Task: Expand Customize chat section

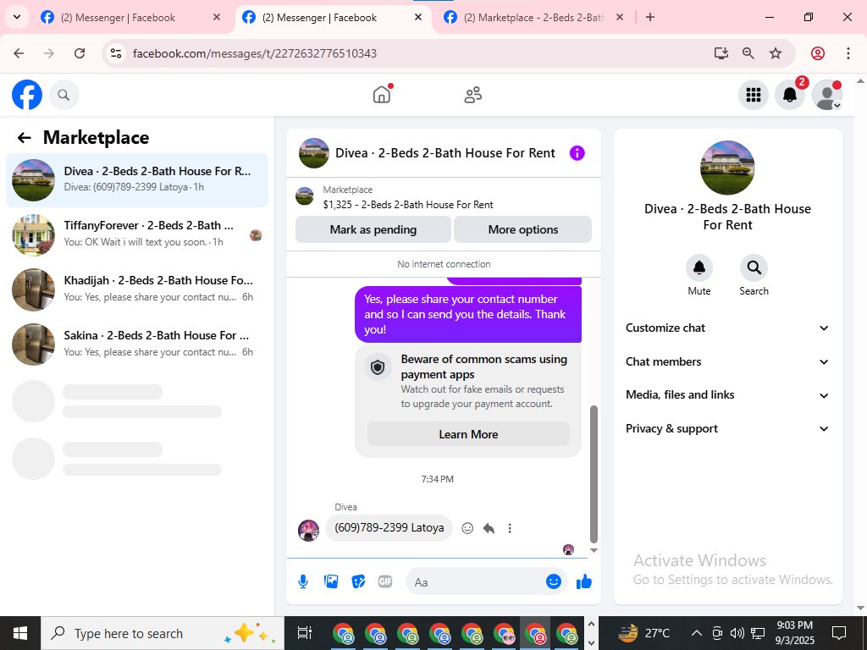Action: pyautogui.click(x=727, y=328)
